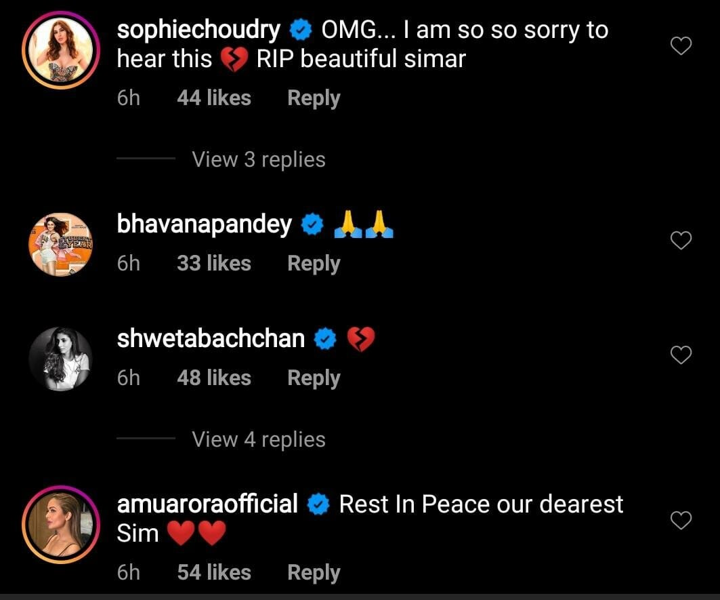
Task: Reply to shwetabachchan's comment
Action: (x=314, y=378)
